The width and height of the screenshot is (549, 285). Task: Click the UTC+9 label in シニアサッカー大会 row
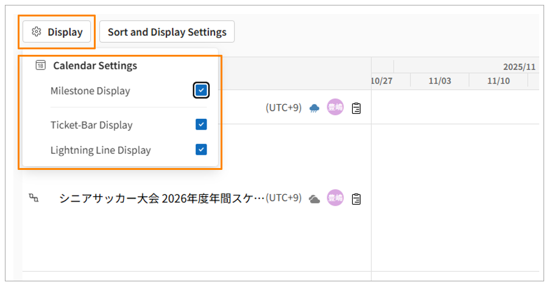[283, 198]
